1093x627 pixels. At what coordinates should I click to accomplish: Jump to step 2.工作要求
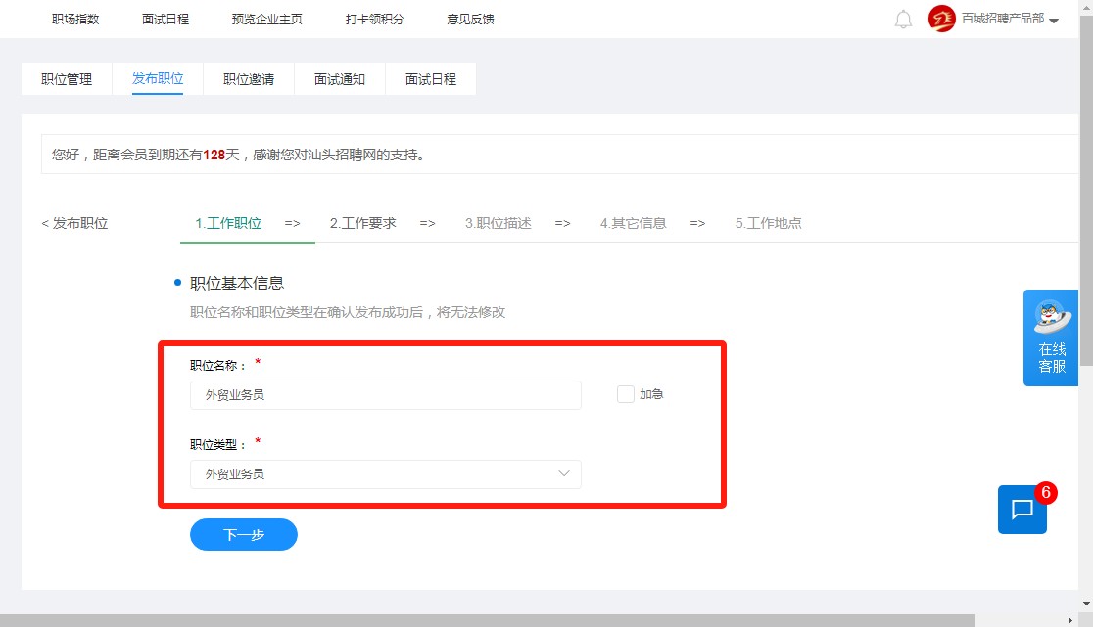(362, 223)
